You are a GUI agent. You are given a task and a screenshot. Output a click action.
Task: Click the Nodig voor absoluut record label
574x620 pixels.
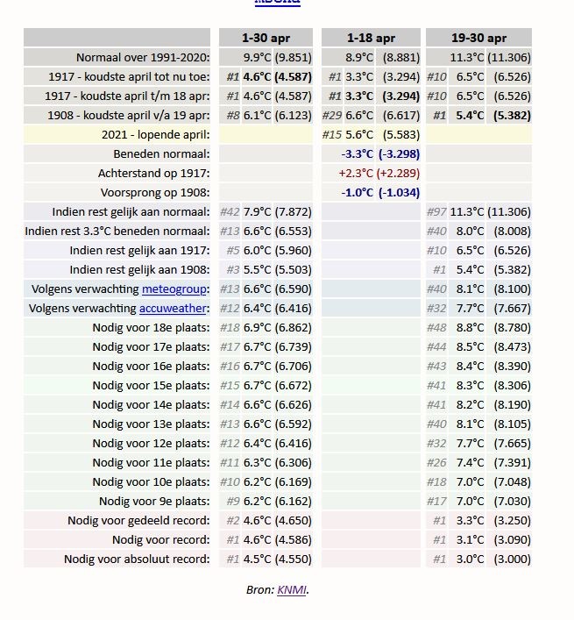pos(137,559)
